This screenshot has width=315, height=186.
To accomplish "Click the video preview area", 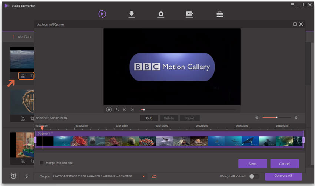I will [172, 67].
